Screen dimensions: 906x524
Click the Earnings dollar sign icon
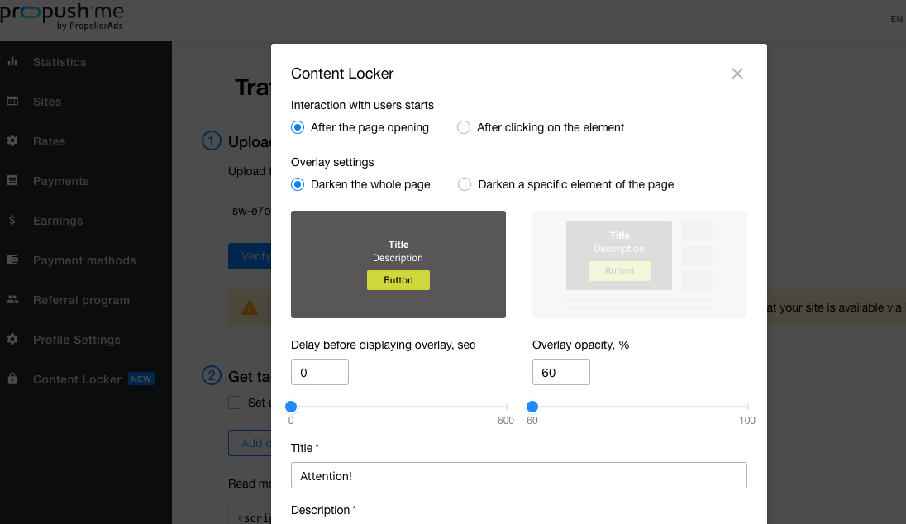(x=12, y=220)
